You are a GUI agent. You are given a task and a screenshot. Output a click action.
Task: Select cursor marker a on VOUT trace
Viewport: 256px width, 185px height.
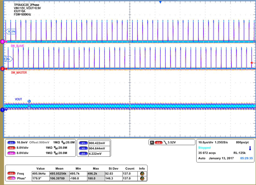pos(29,107)
